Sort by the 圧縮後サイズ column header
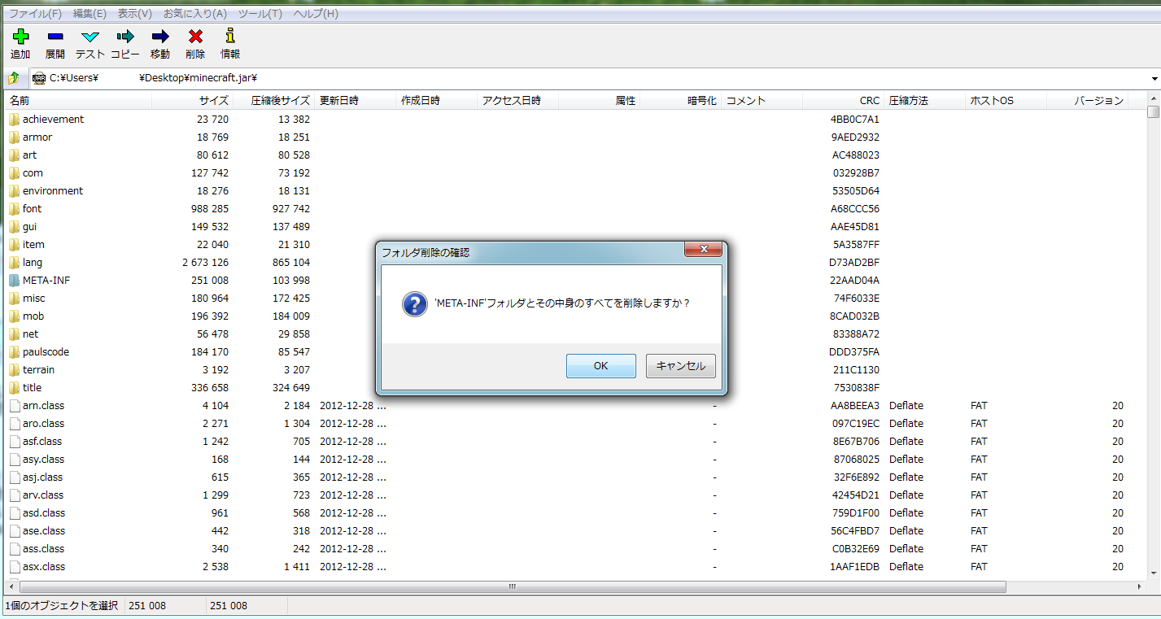The width and height of the screenshot is (1161, 619). 273,101
